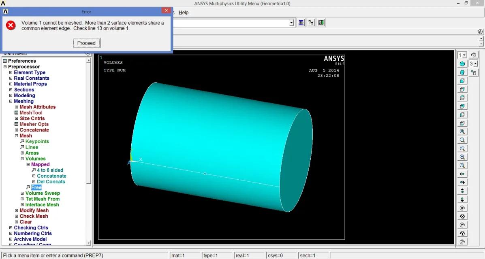Close the Error dialog
The height and width of the screenshot is (259, 485).
click(166, 11)
